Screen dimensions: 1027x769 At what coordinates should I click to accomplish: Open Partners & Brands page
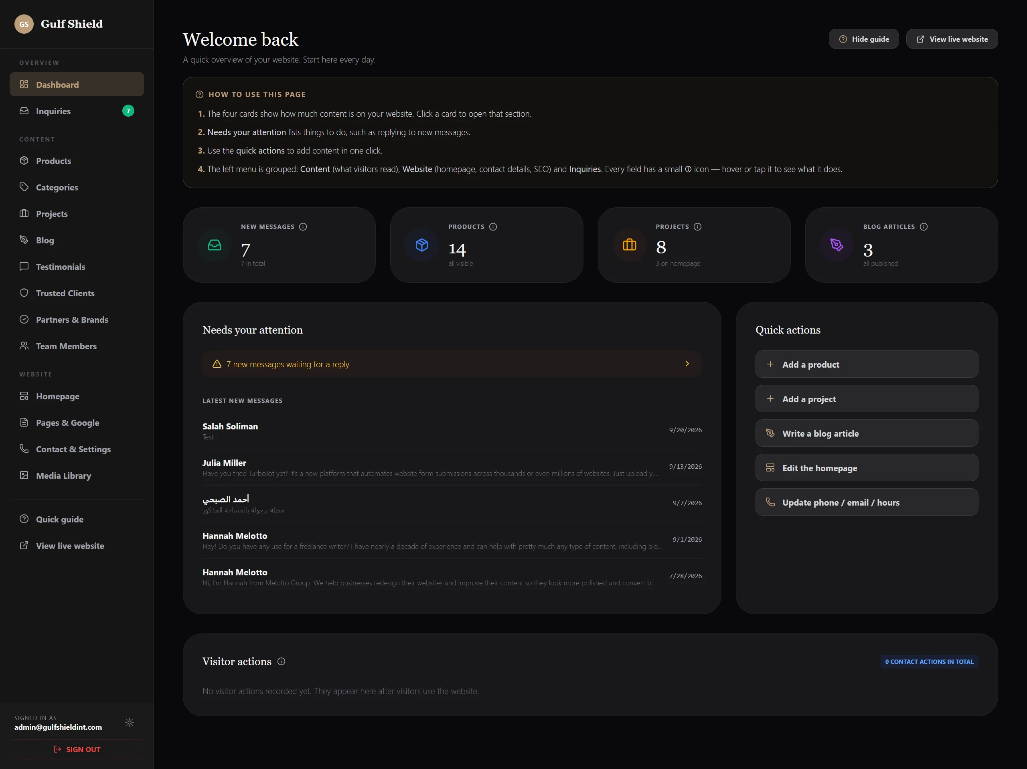(77, 319)
